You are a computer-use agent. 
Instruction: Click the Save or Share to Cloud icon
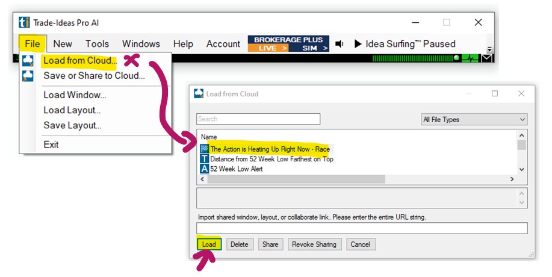tap(28, 76)
